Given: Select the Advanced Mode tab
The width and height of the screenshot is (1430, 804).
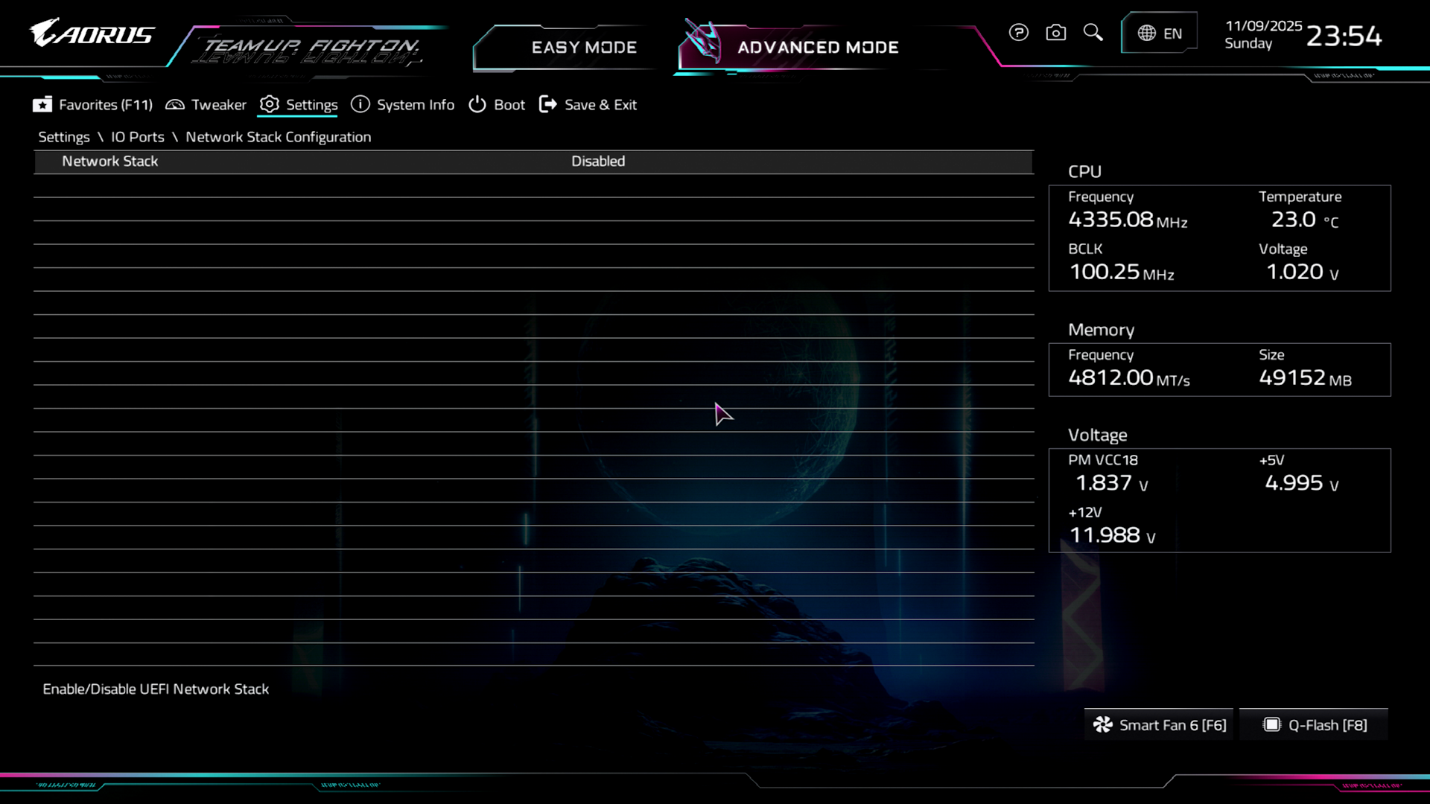Looking at the screenshot, I should [x=817, y=48].
